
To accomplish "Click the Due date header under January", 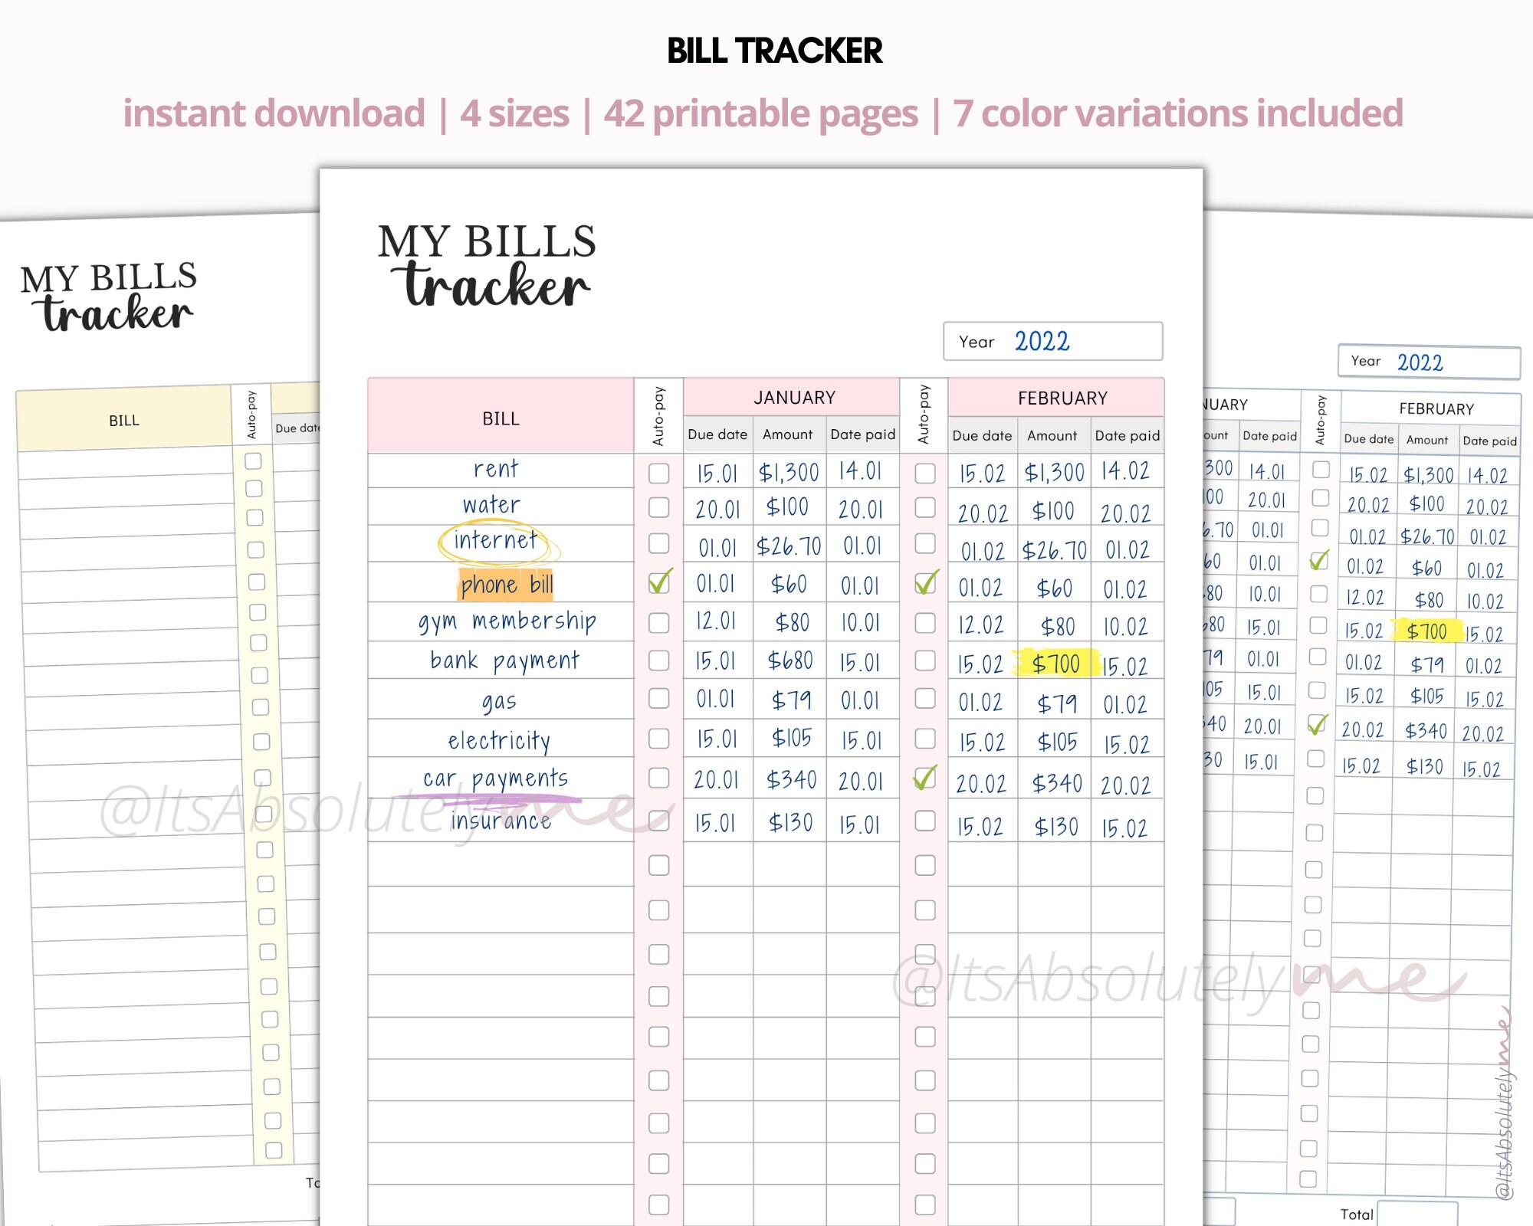I will point(717,434).
